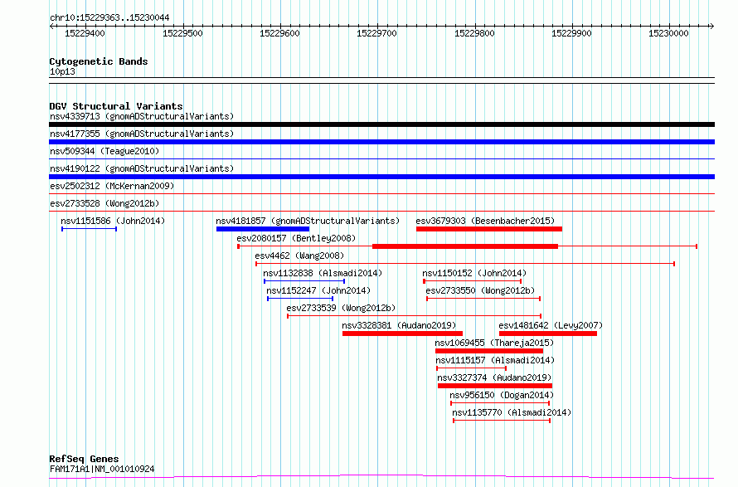Click ruler position 15229500
738x487 pixels.
click(x=182, y=33)
